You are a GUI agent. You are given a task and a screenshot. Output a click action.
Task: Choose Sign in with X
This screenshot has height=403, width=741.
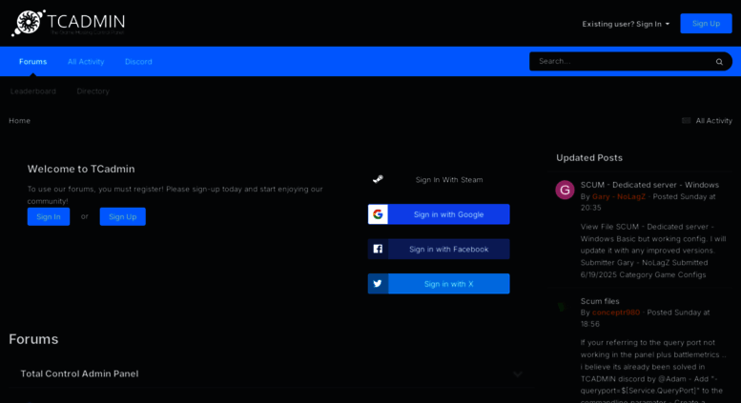439,284
